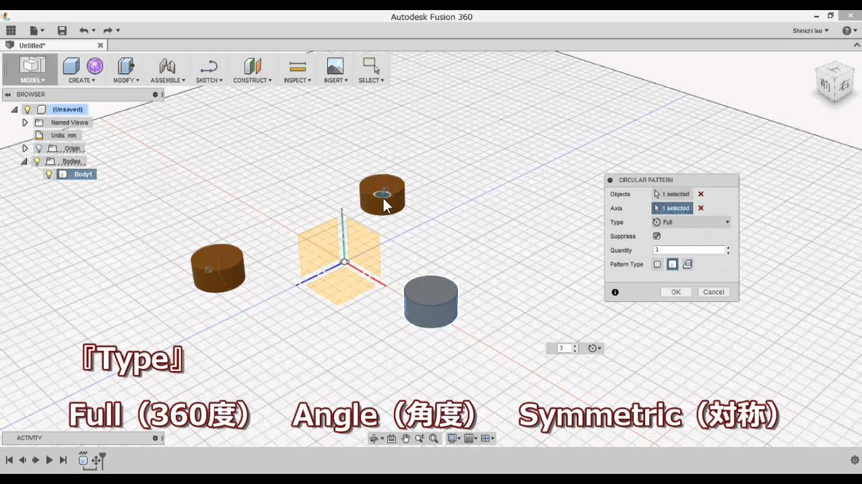Clear the Axis selection with red X

(700, 208)
